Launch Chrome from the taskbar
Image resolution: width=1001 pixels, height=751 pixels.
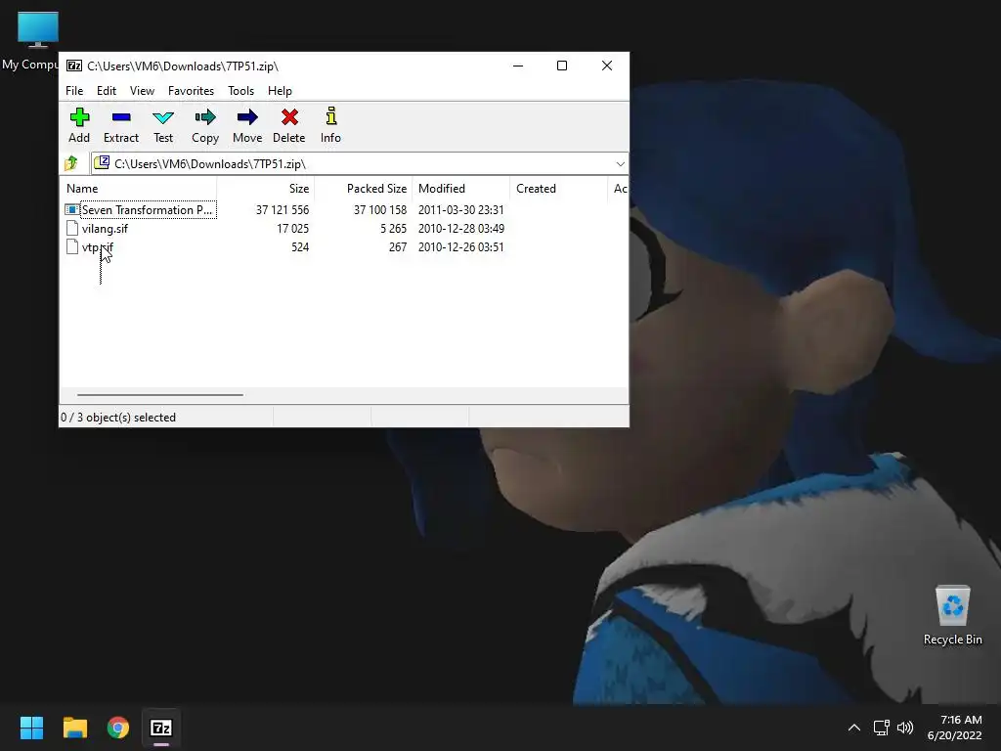(x=118, y=728)
